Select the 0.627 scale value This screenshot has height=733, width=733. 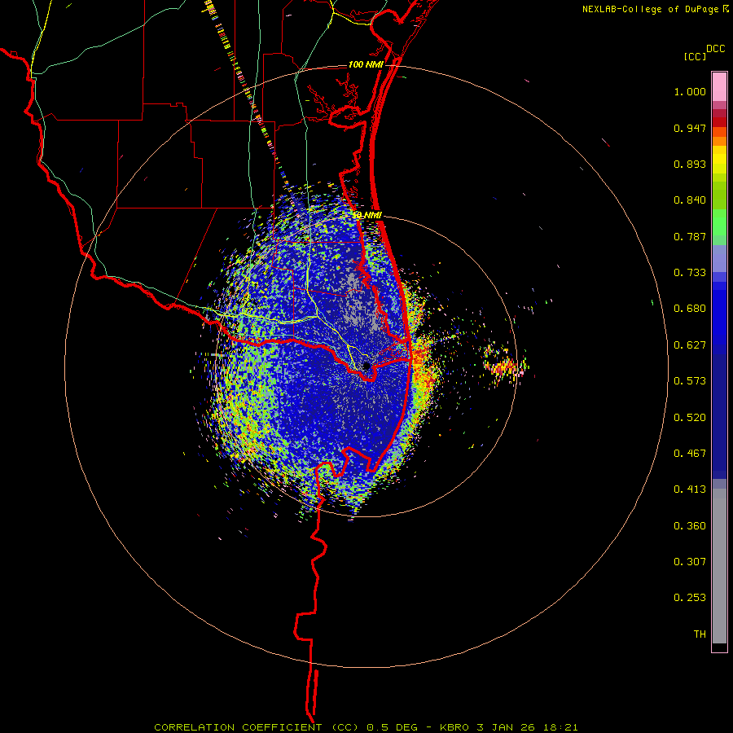690,345
